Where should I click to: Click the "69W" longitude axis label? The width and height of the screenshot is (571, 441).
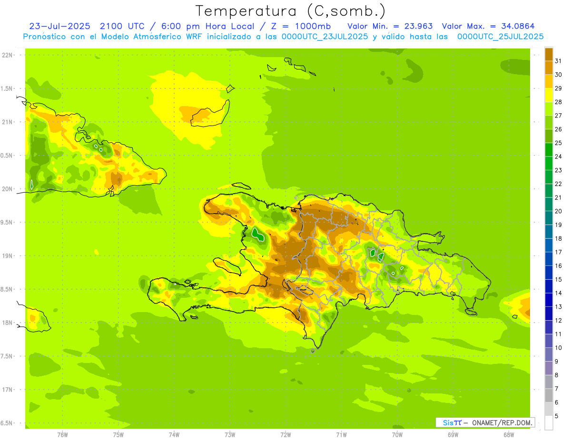[453, 435]
